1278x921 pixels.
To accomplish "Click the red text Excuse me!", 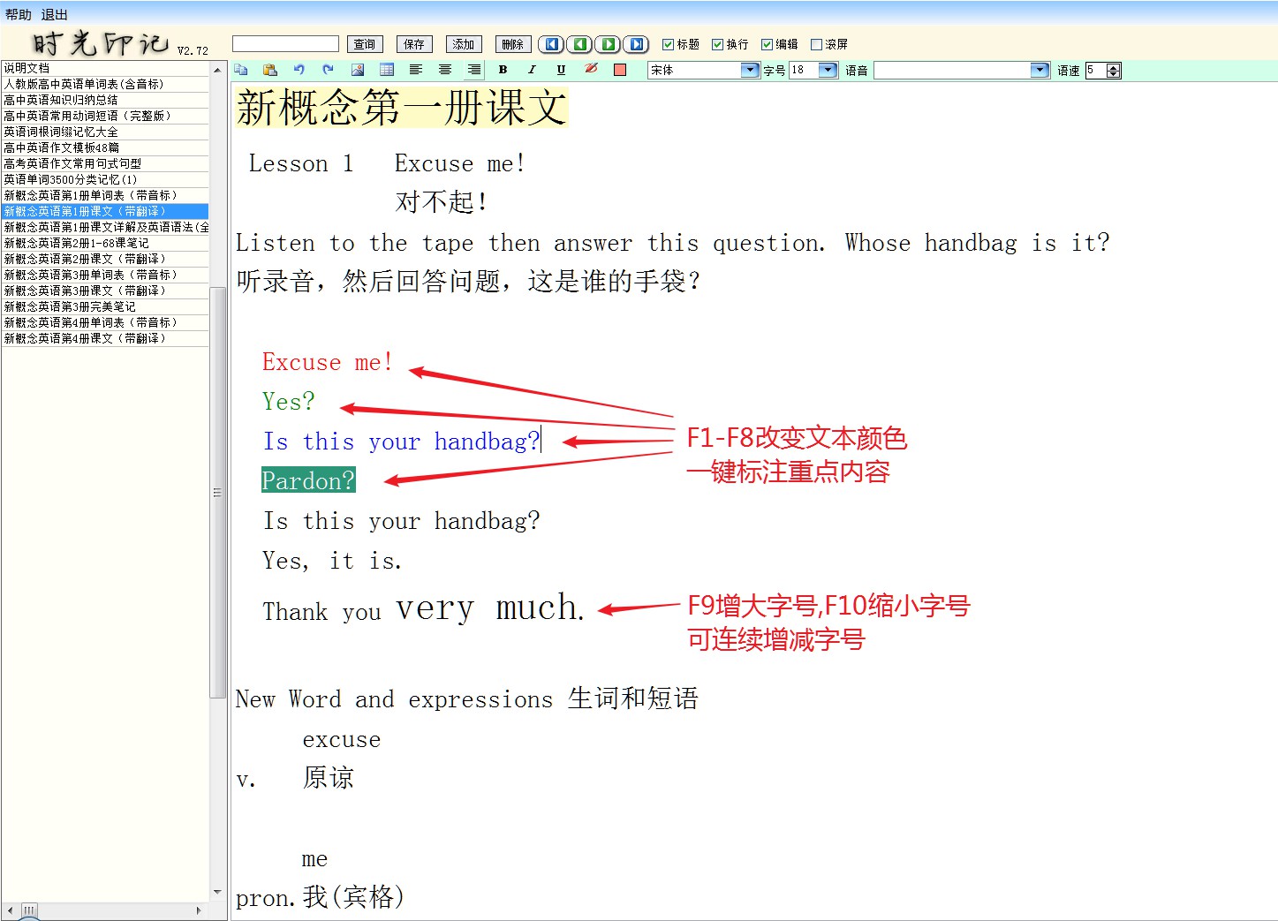I will coord(327,362).
